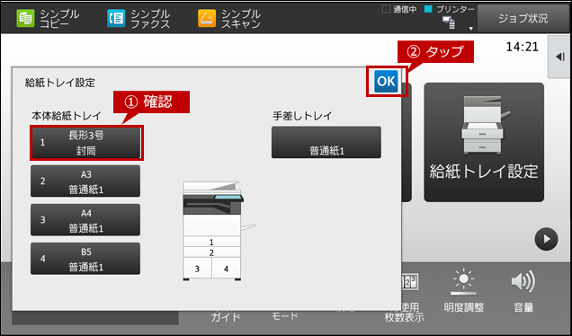This screenshot has height=336, width=572.
Task: Select tray 4 B5 普通紙1
Action: [85, 259]
